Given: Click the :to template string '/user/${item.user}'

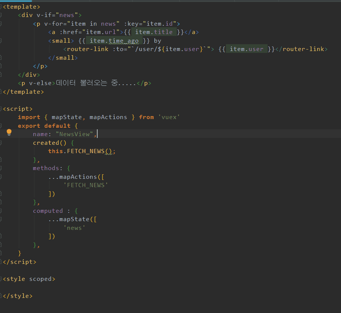Looking at the screenshot, I should (x=169, y=49).
